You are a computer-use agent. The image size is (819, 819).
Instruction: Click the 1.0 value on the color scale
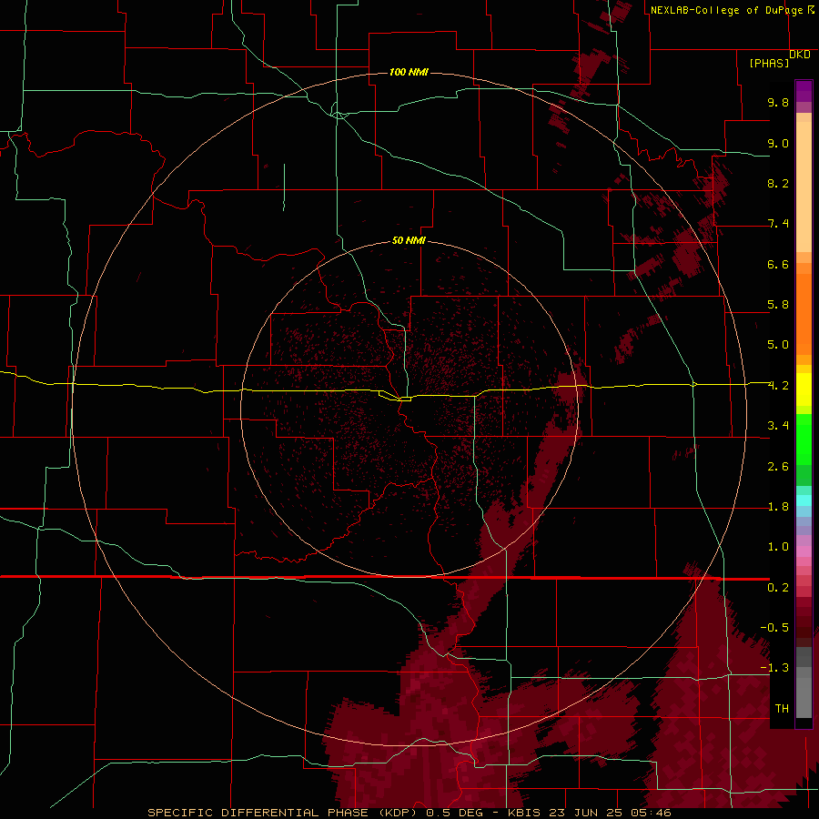[x=778, y=547]
